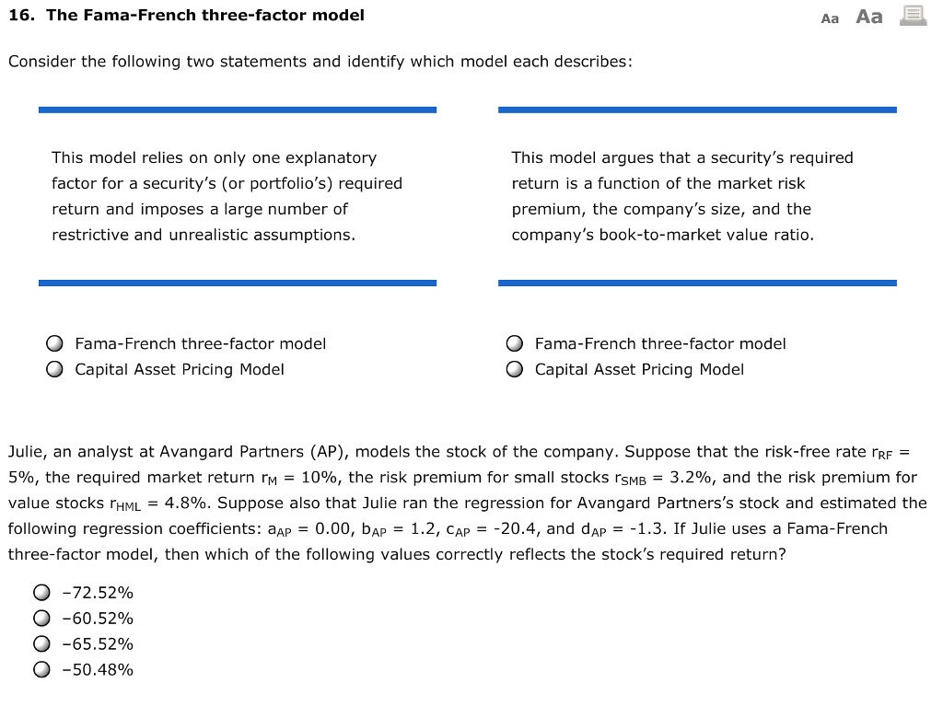Viewport: 943px width, 706px height.
Task: Select Capital Asset Pricing Model for the left statement
Action: point(54,369)
